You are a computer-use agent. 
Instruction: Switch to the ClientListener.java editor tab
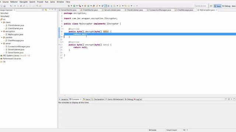click(x=135, y=10)
